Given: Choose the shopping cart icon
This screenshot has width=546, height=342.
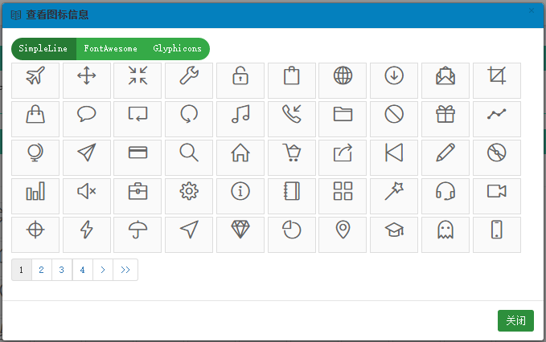Looking at the screenshot, I should coord(292,153).
